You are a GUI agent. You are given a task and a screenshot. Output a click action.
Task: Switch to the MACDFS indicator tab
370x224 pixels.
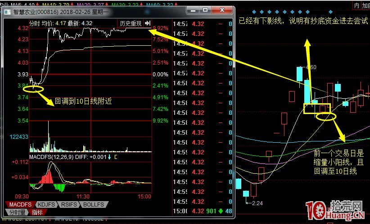pyautogui.click(x=18, y=205)
